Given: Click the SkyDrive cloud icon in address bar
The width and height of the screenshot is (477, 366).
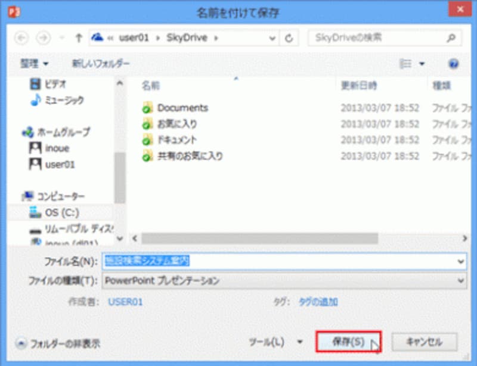Looking at the screenshot, I should click(97, 37).
